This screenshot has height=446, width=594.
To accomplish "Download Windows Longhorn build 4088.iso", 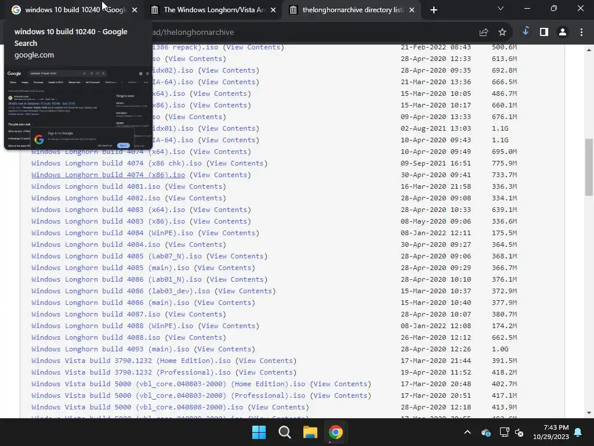I will click(x=96, y=337).
